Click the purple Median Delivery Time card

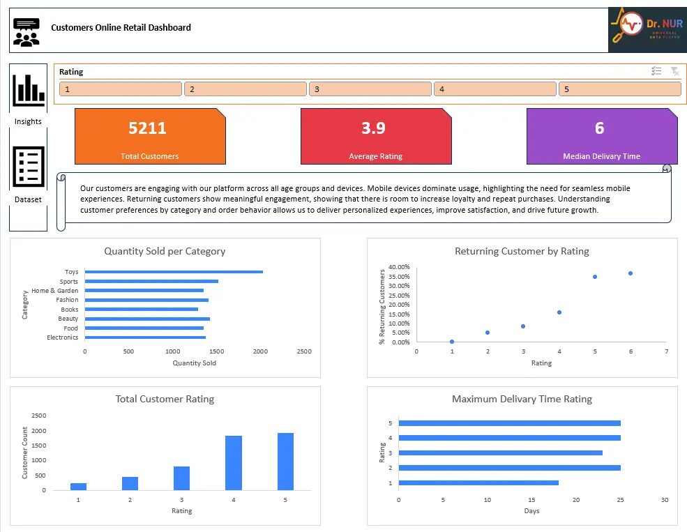tap(601, 135)
